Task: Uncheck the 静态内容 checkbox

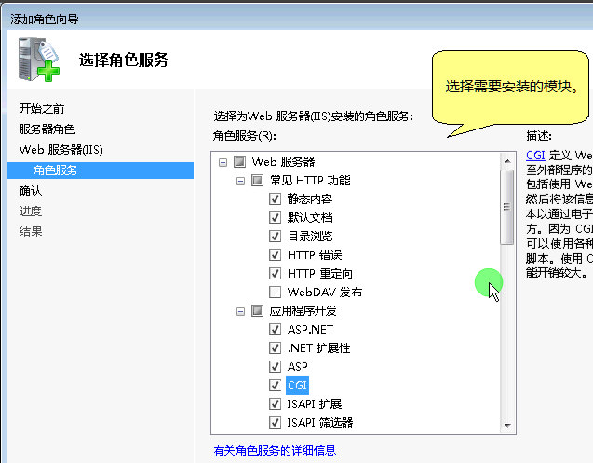Action: pos(275,198)
